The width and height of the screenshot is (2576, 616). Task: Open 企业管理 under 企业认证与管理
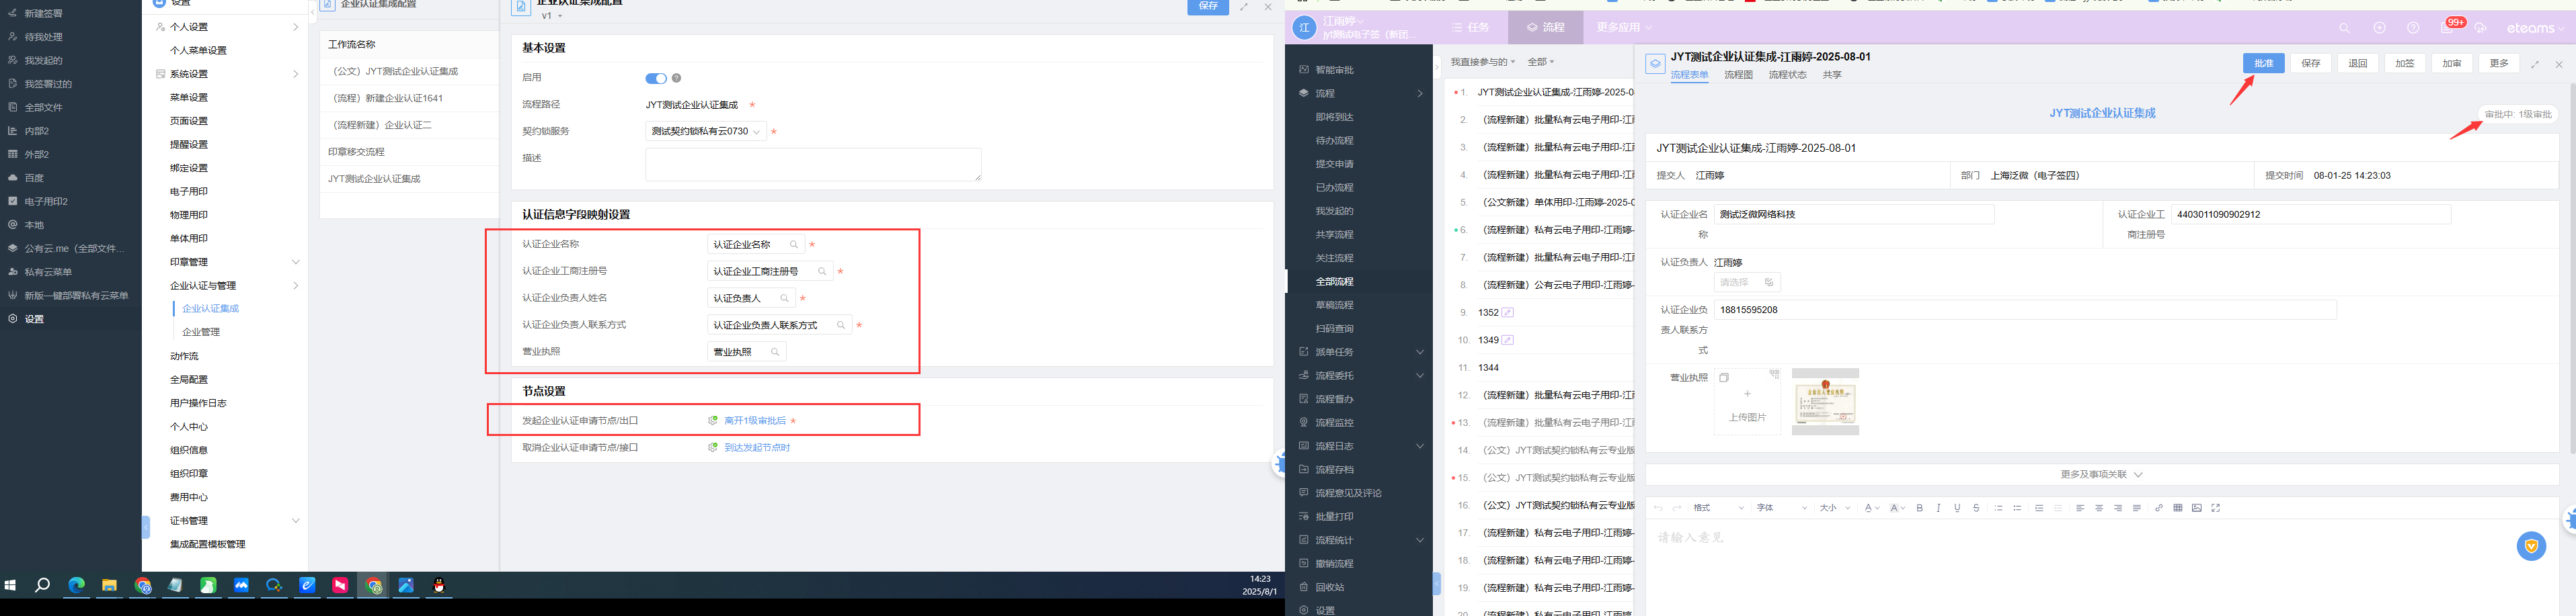(x=201, y=333)
